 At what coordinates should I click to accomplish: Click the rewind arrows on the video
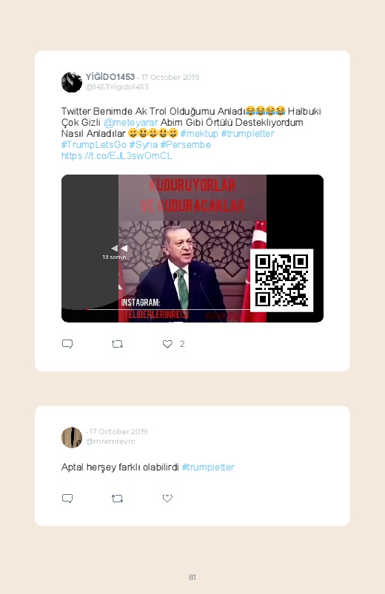(119, 248)
